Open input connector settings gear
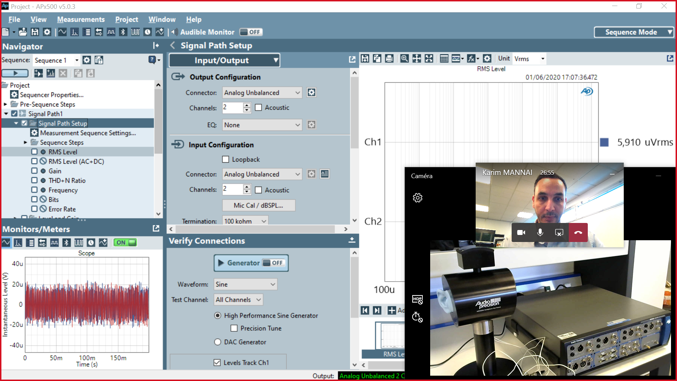This screenshot has height=381, width=677. (x=311, y=174)
